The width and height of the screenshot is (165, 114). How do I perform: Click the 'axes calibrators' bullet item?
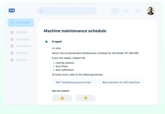pos(65,70)
